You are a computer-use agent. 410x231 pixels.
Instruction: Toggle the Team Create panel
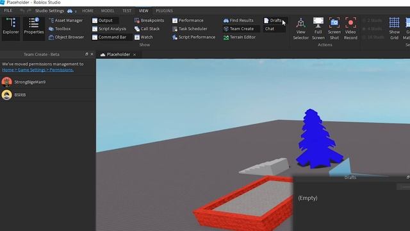[241, 29]
